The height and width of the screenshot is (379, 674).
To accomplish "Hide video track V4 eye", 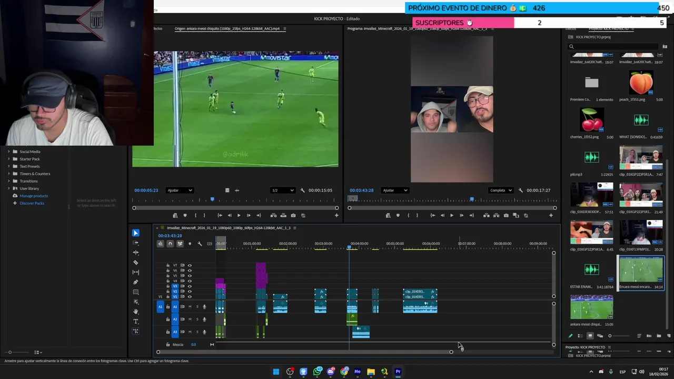I will click(190, 281).
